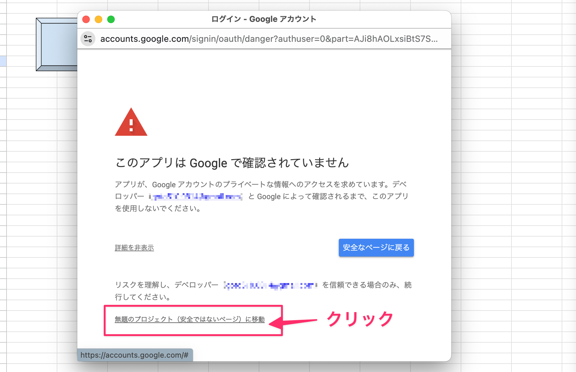
Task: Close the Google login window
Action: pos(86,19)
